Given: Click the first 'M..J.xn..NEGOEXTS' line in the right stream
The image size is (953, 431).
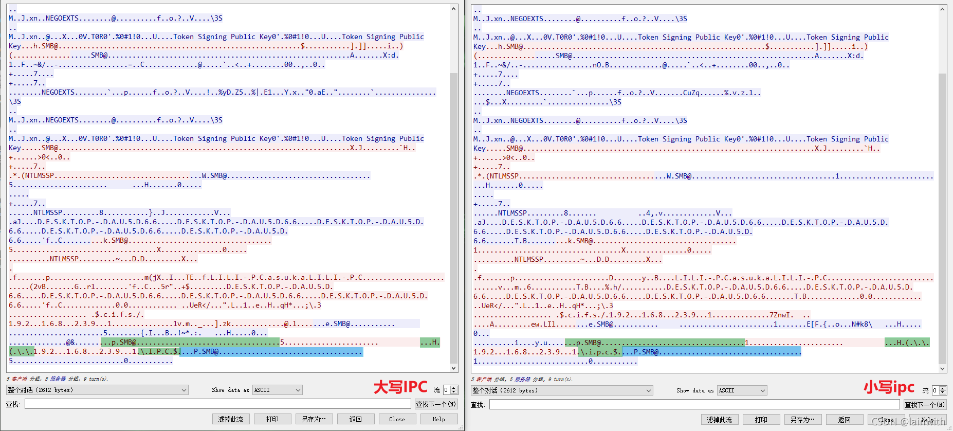Looking at the screenshot, I should pyautogui.click(x=580, y=19).
